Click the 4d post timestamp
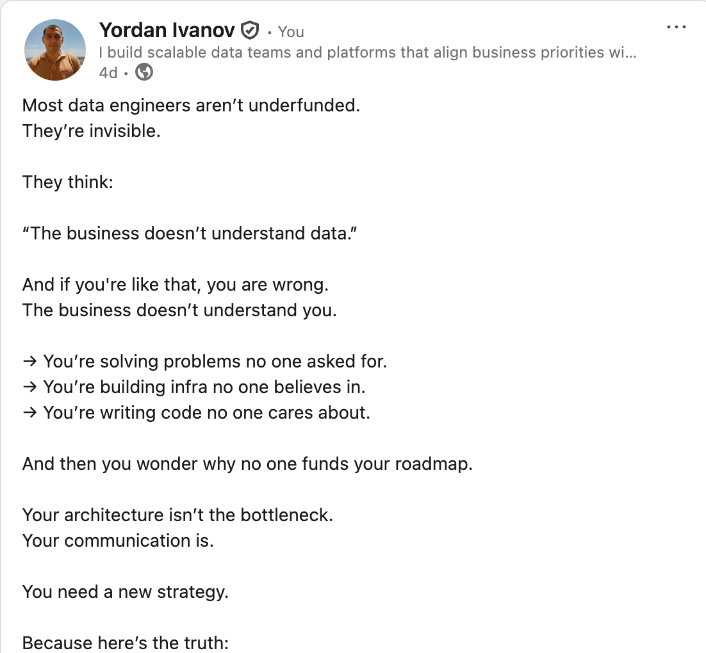The width and height of the screenshot is (706, 653). [108, 72]
